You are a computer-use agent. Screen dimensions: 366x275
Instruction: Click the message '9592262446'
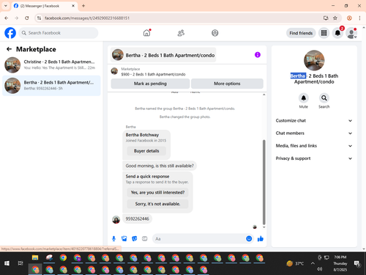pos(137,219)
